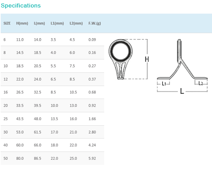Click the 61.5 length value for size 30
Screen dimensions: 212x172
pyautogui.click(x=37, y=132)
